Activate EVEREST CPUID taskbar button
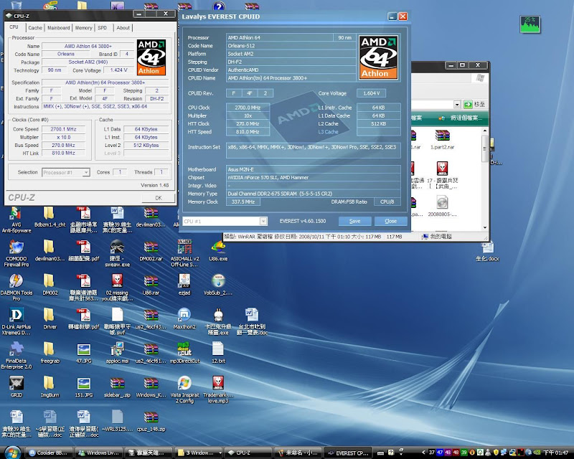The height and width of the screenshot is (459, 574). pos(348,453)
